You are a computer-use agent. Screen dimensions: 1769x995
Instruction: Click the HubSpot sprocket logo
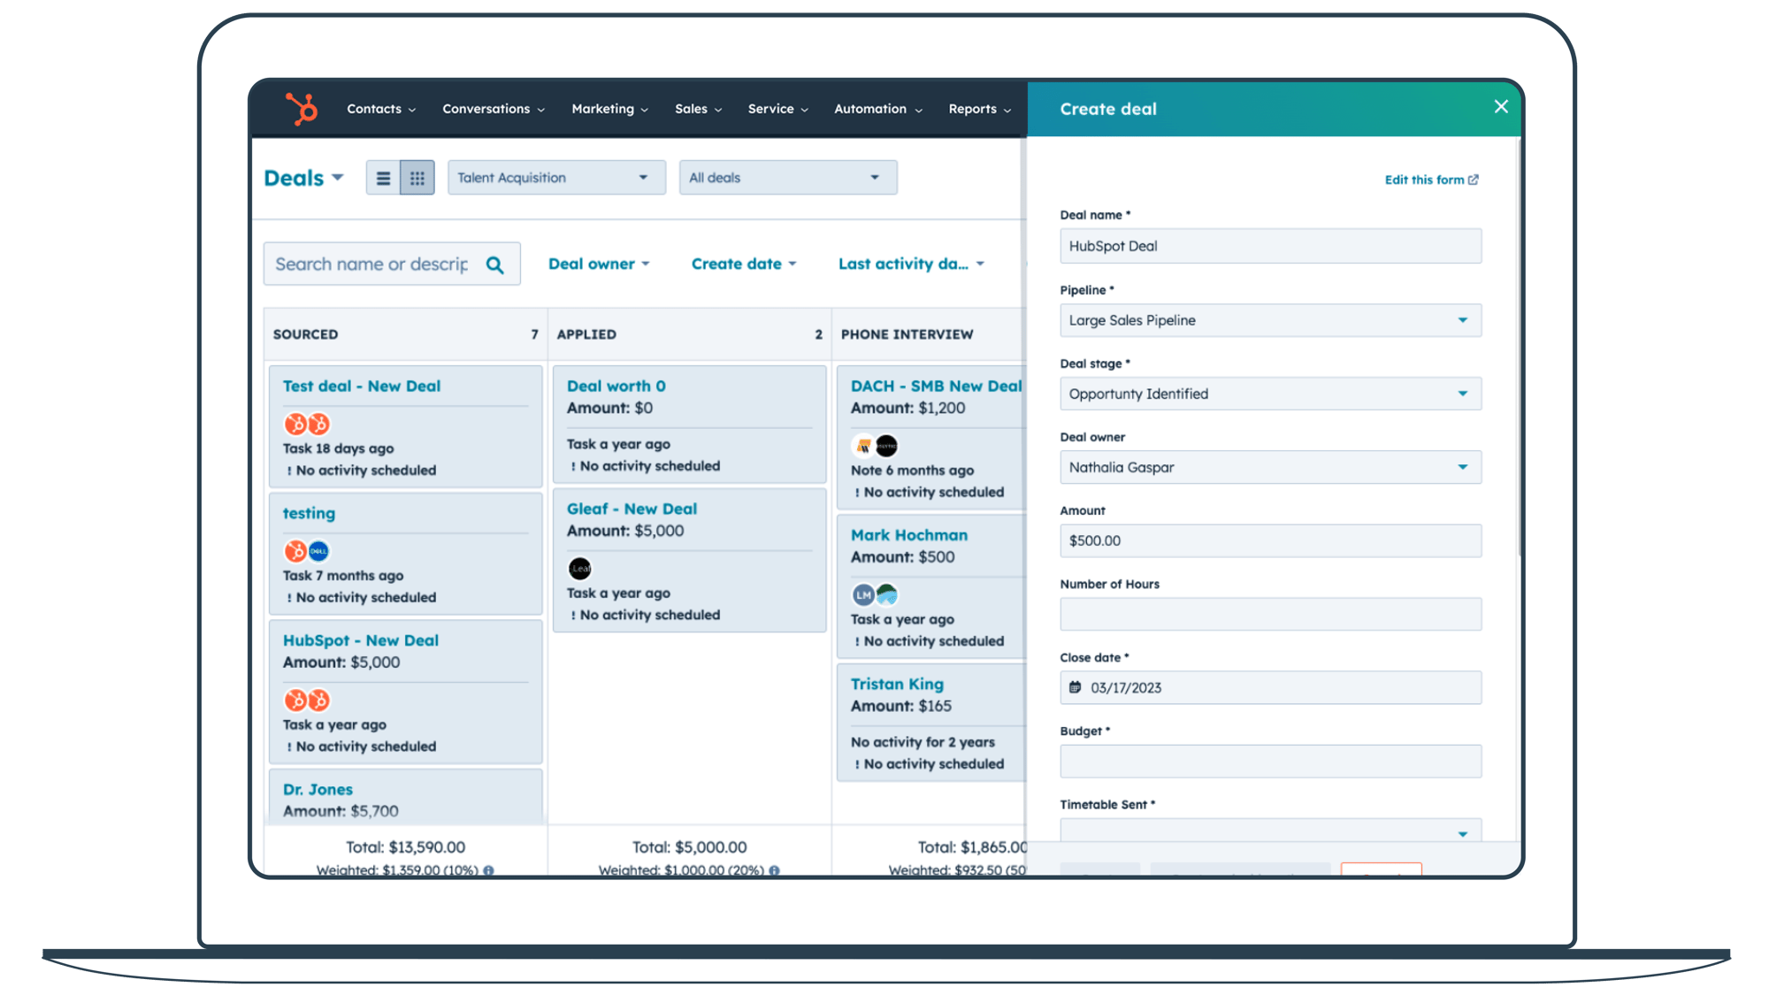point(302,109)
